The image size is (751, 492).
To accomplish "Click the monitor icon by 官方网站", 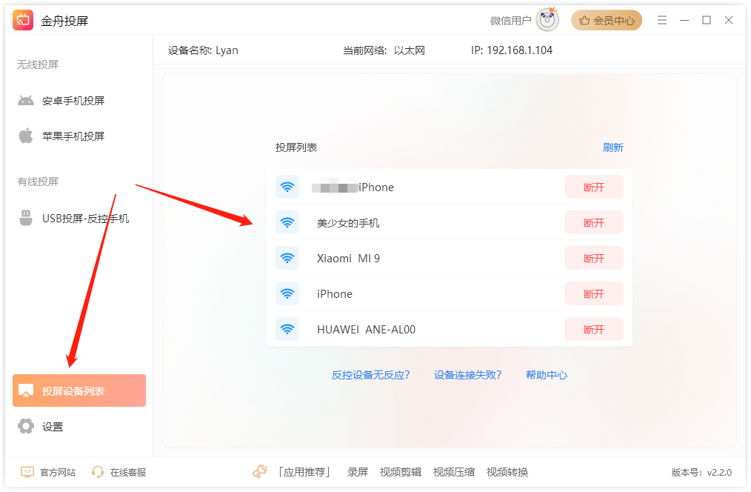I will click(27, 472).
